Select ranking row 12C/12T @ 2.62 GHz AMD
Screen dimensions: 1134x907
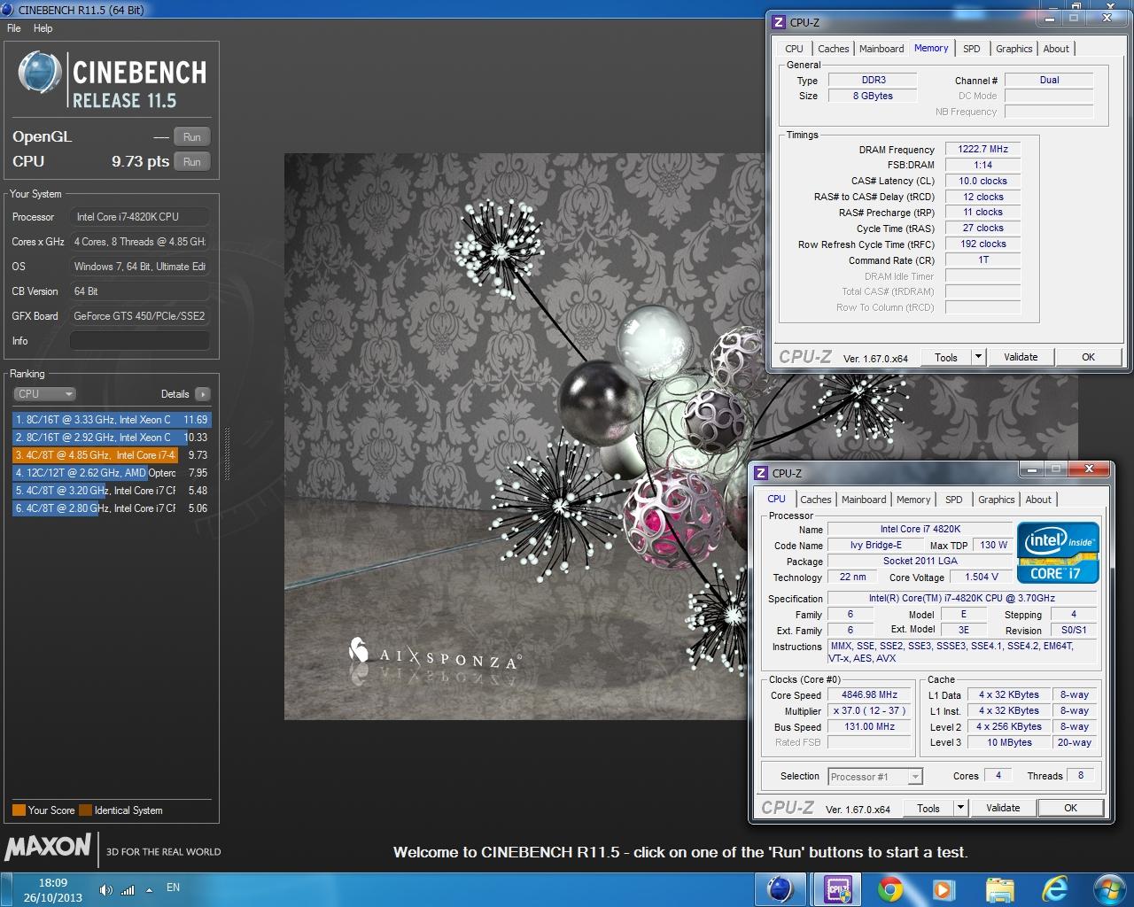click(112, 473)
